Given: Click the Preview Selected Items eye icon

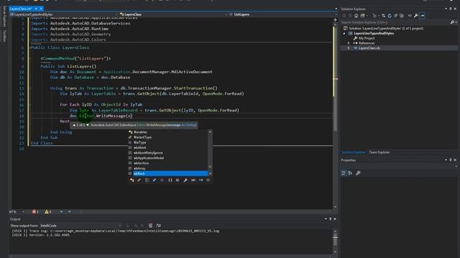Looking at the screenshot, I should (410, 16).
